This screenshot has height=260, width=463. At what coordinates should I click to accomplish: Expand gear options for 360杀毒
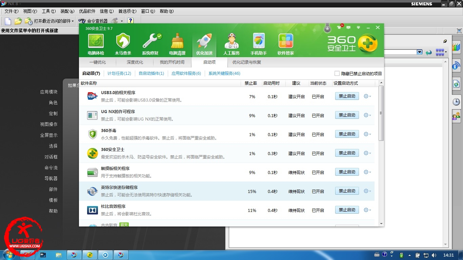pos(367,134)
